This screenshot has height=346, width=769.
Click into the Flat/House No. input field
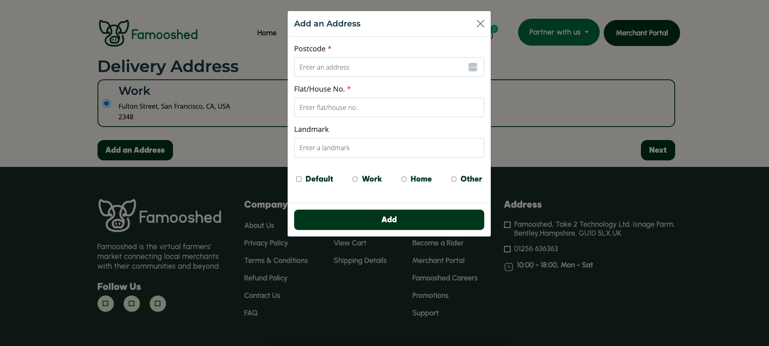(389, 107)
